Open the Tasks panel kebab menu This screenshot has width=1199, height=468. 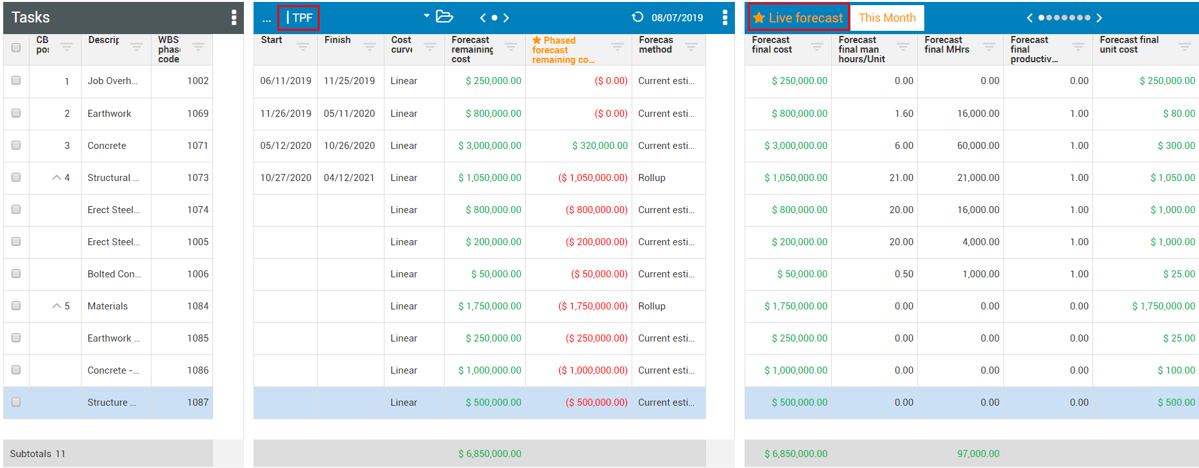pyautogui.click(x=234, y=17)
